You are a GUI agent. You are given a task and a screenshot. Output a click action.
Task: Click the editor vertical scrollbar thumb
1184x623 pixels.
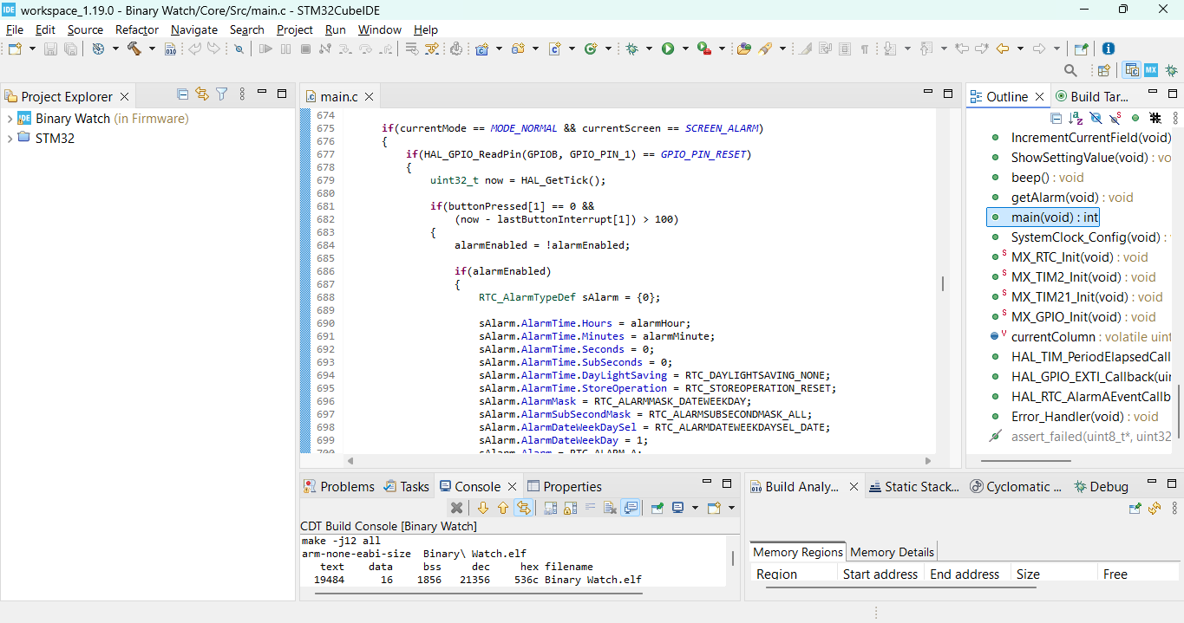click(943, 283)
